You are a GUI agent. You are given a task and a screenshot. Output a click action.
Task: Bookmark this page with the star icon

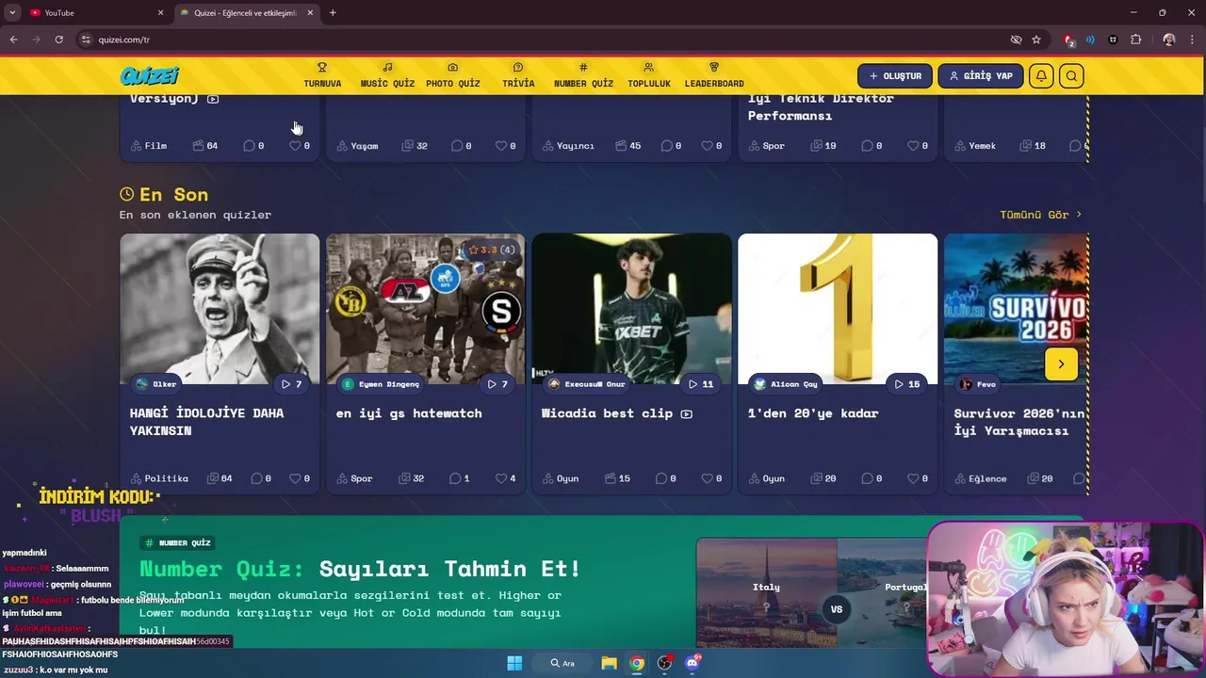point(1036,40)
